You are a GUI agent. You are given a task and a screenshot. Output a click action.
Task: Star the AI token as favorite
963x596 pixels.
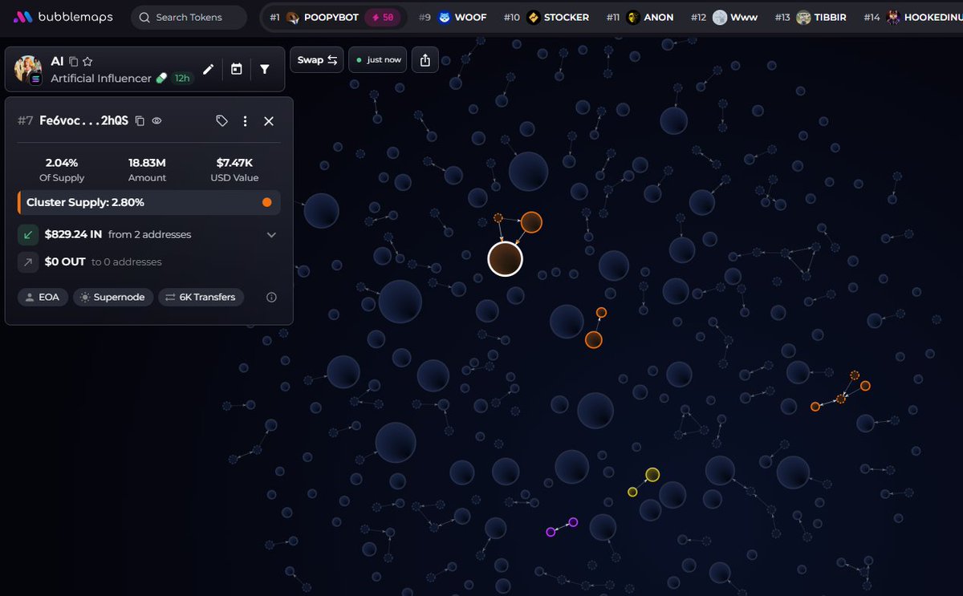[x=87, y=61]
